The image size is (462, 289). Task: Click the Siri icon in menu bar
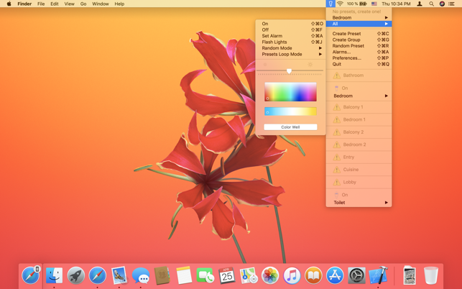tap(442, 4)
